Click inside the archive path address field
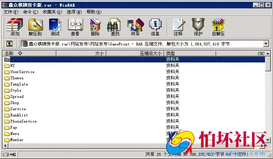Viewport: 273px width, 159px height. [142, 44]
